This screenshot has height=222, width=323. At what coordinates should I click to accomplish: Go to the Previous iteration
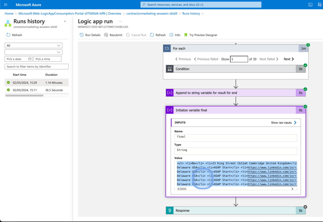tap(183, 59)
